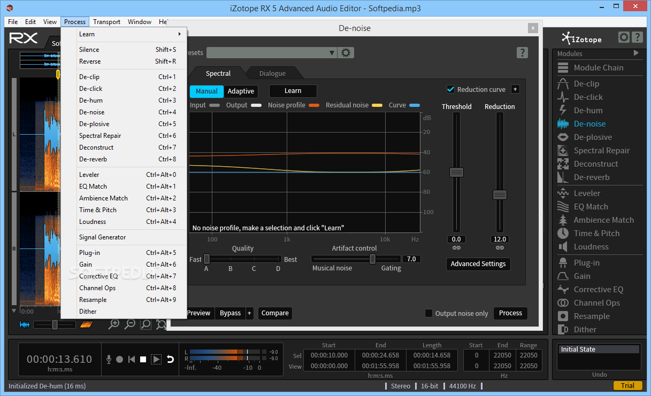Click the zoom in magnifier icon
The width and height of the screenshot is (651, 396).
(x=113, y=324)
